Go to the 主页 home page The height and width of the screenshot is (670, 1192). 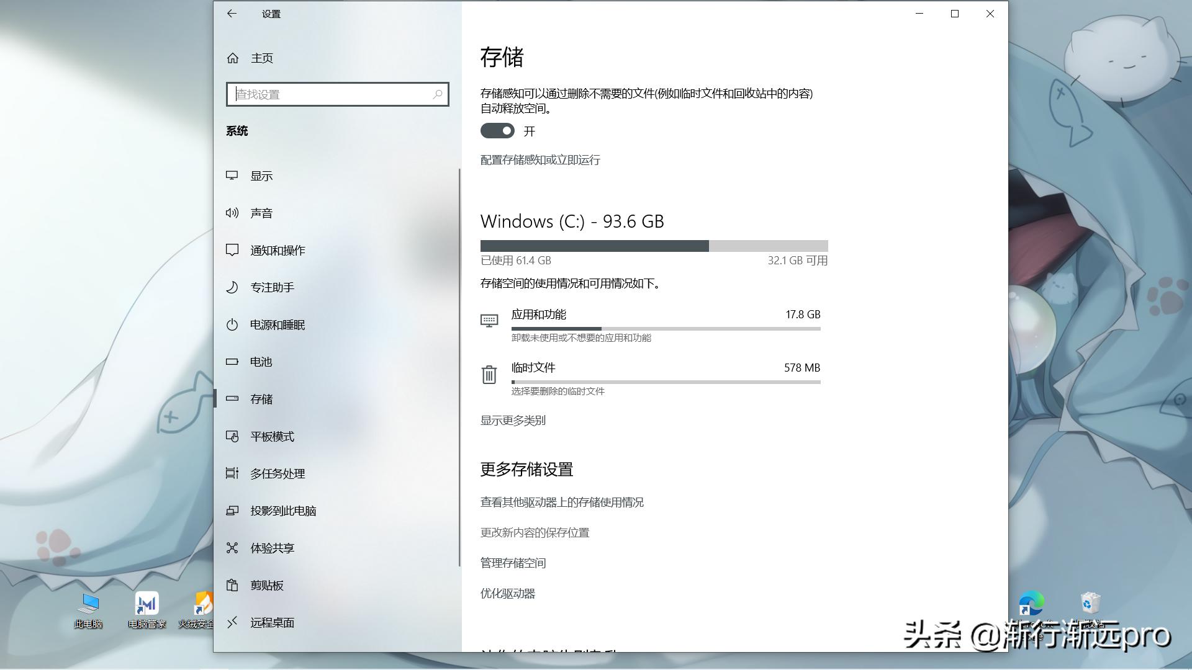[261, 58]
